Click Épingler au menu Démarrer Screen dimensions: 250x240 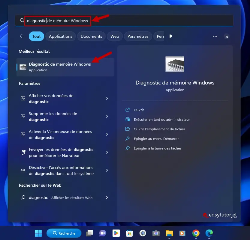[156, 139]
